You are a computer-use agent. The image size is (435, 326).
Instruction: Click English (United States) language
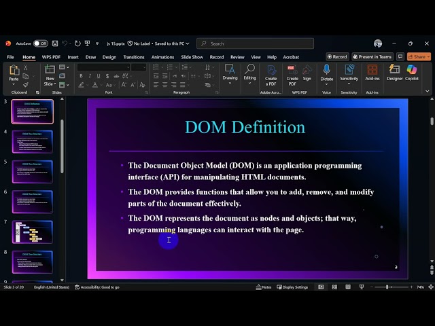point(52,287)
